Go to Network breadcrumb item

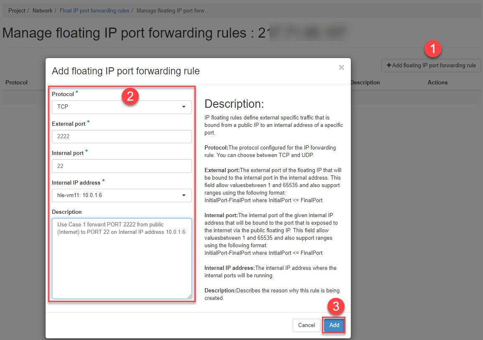(42, 10)
